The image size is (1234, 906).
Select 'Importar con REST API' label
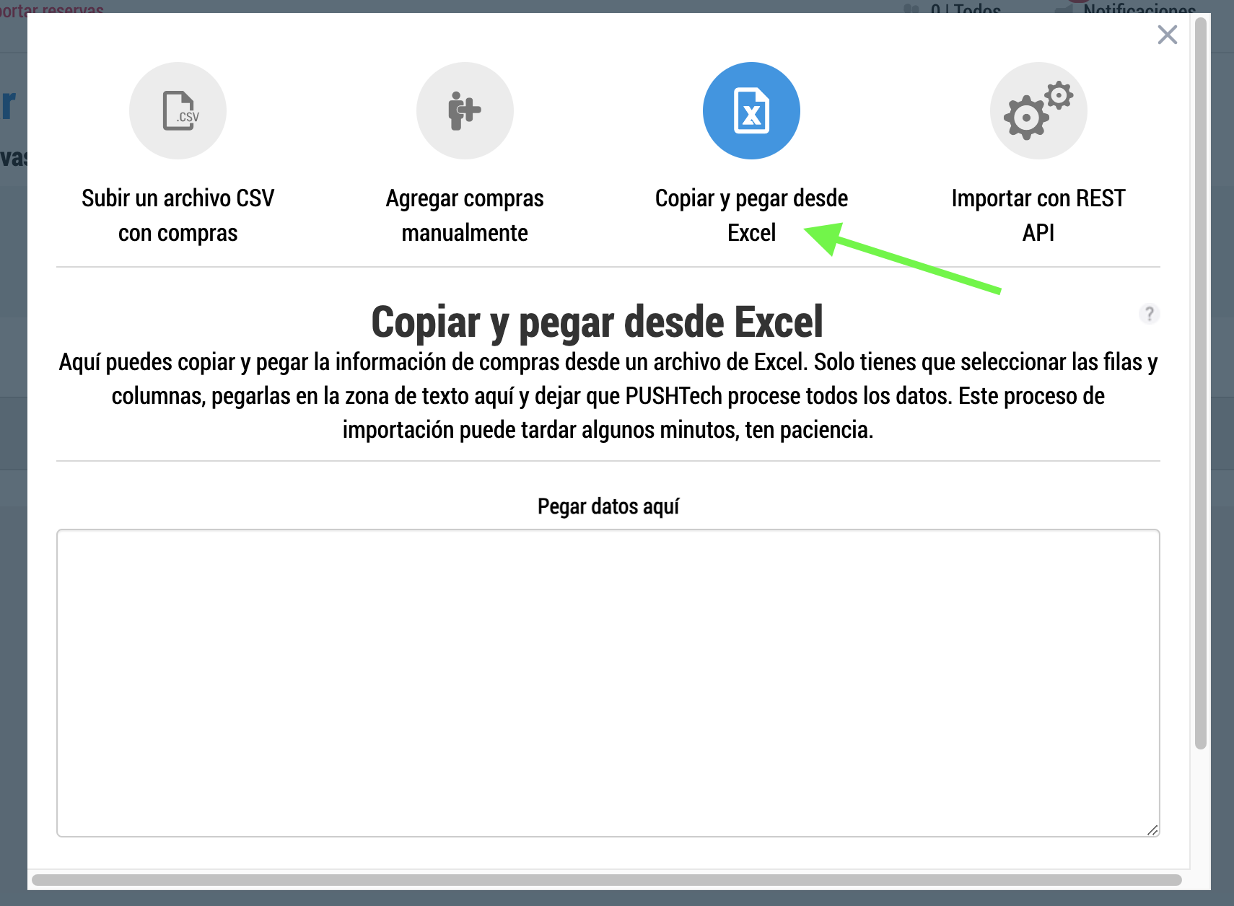pyautogui.click(x=1038, y=215)
